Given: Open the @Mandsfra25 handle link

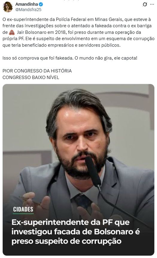Looking at the screenshot, I should click(x=28, y=10).
